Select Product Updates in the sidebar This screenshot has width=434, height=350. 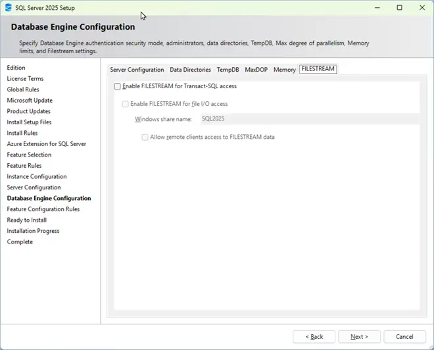tap(28, 111)
